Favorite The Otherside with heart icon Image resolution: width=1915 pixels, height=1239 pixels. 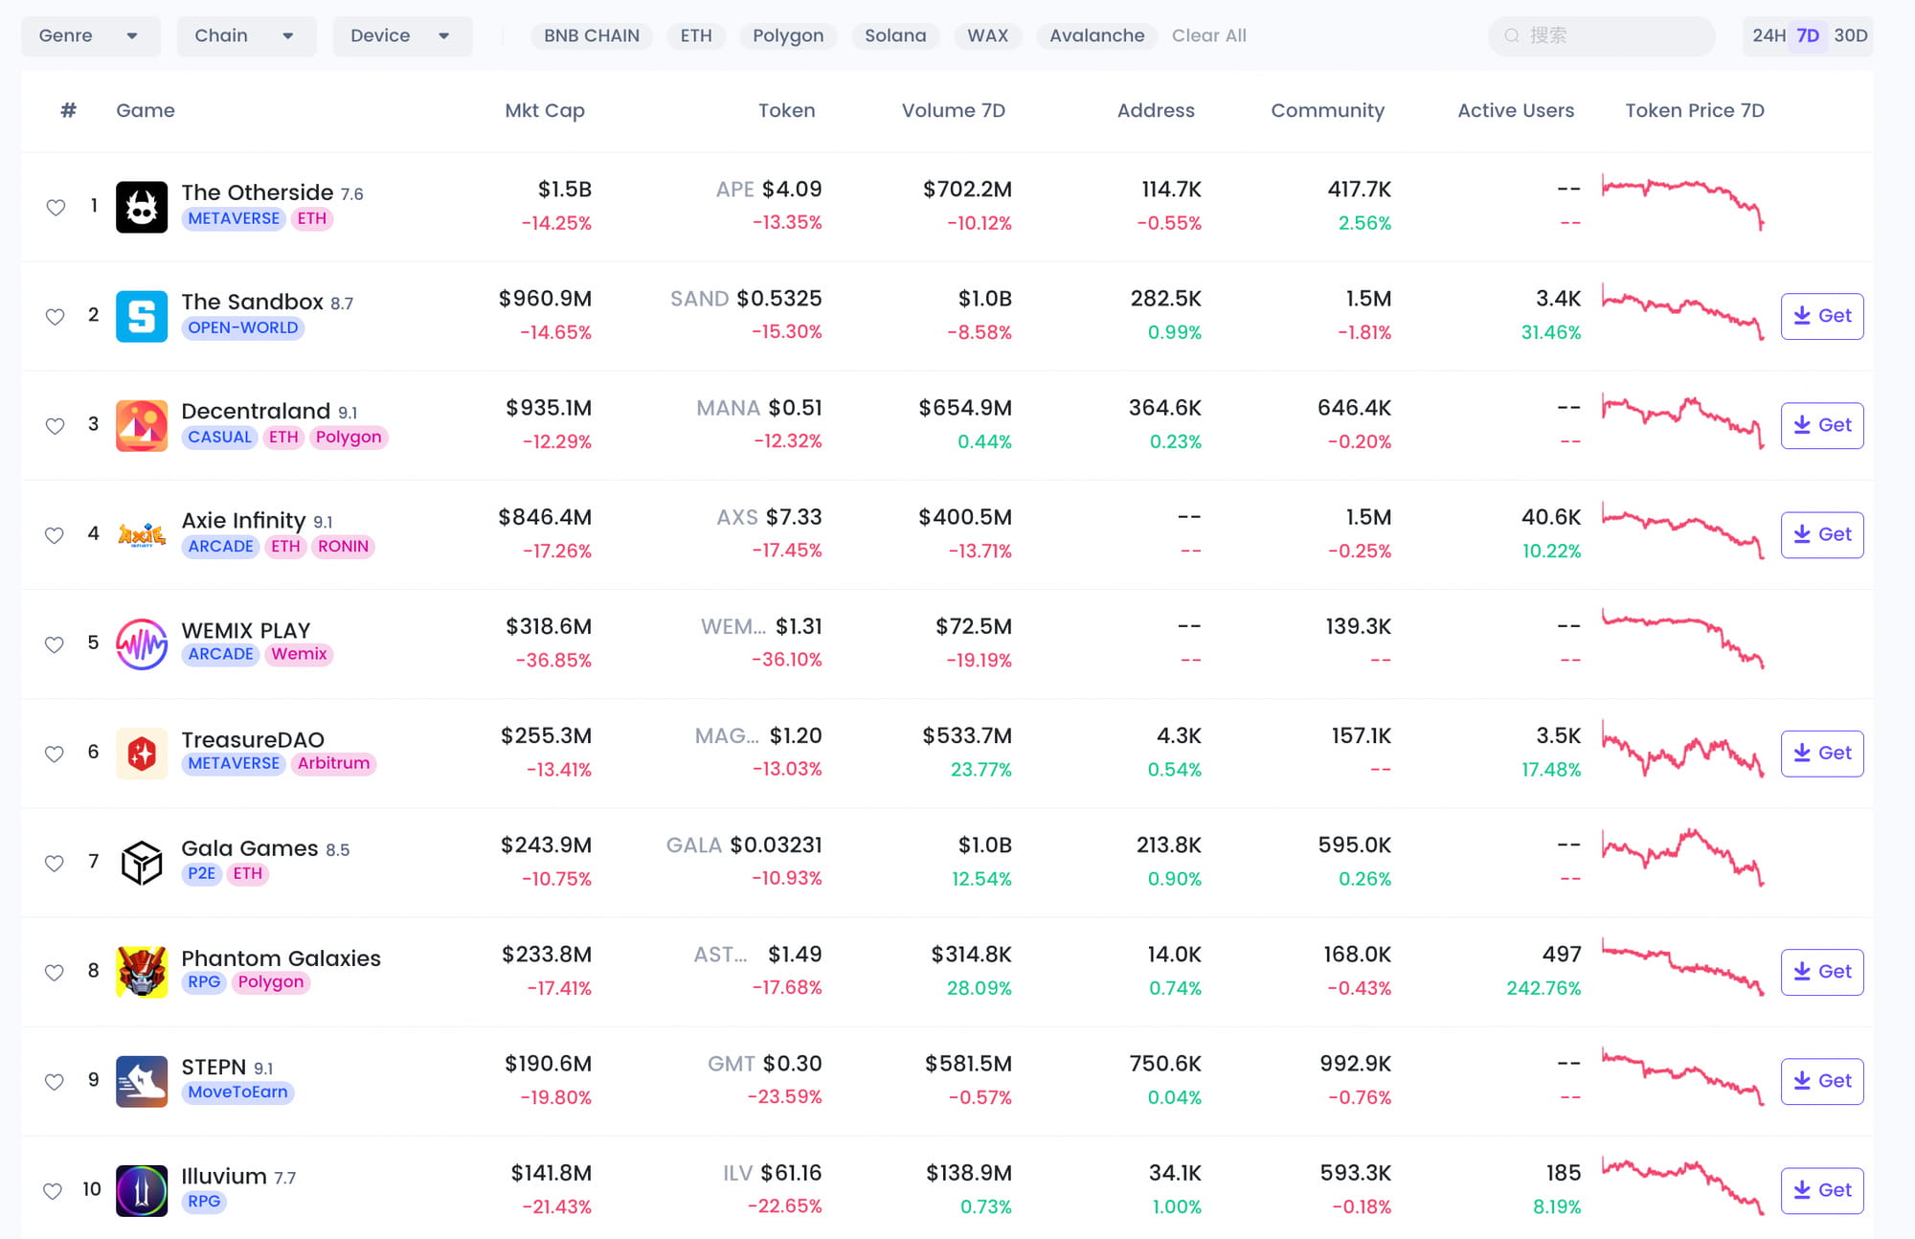pos(56,207)
